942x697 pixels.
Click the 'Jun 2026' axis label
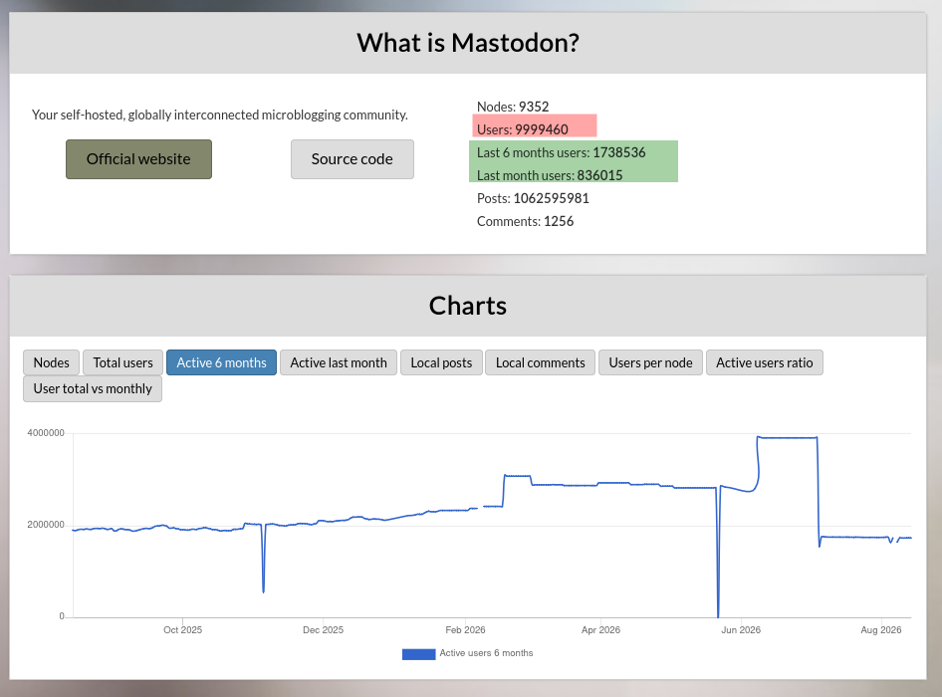tap(741, 629)
